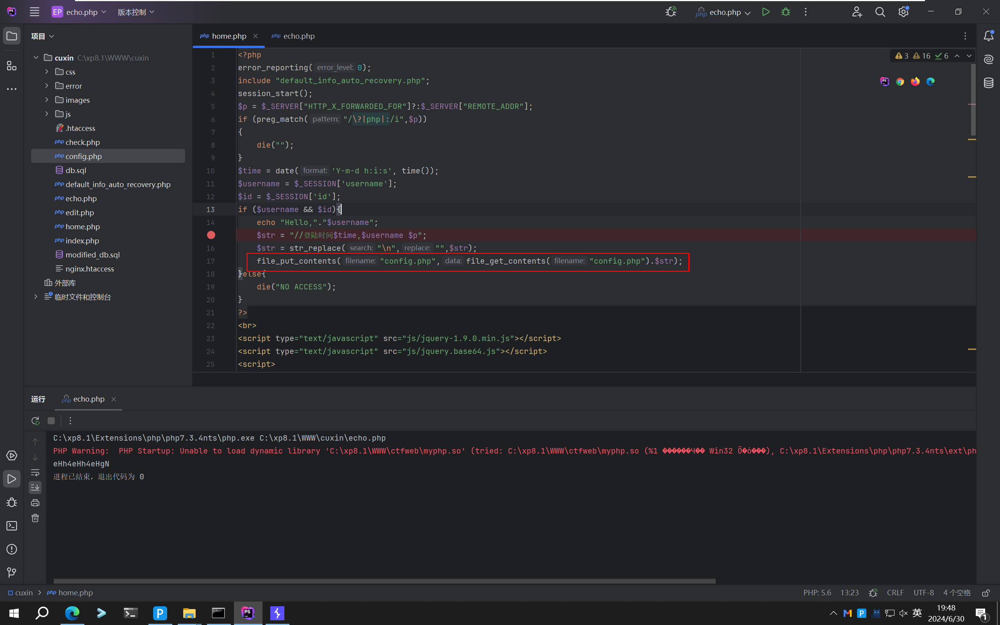Toggle read-only lock in status bar
This screenshot has height=625, width=1000.
986,593
